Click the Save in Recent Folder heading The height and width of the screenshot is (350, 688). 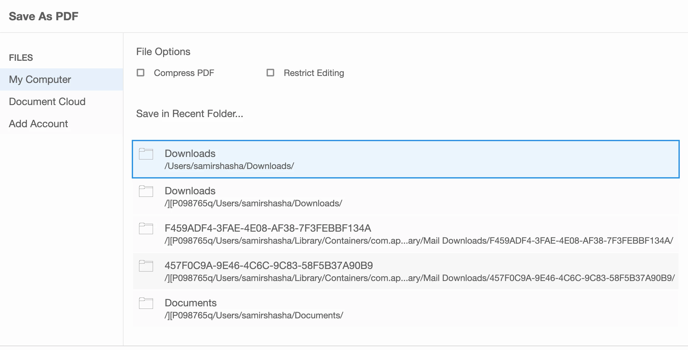(189, 114)
